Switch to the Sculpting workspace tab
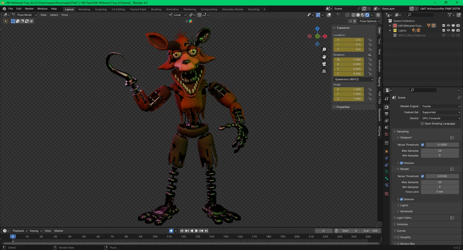This screenshot has width=463, height=250. 101,9
